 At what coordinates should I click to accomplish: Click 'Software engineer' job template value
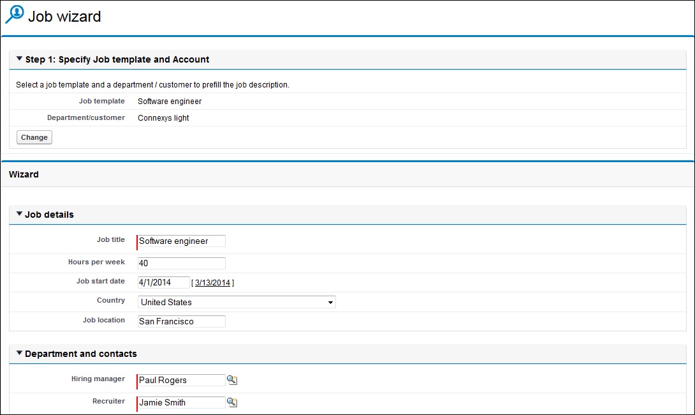[x=170, y=102]
